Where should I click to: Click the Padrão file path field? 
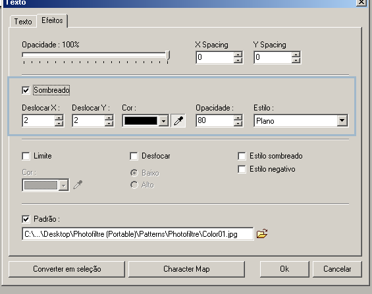[138, 234]
